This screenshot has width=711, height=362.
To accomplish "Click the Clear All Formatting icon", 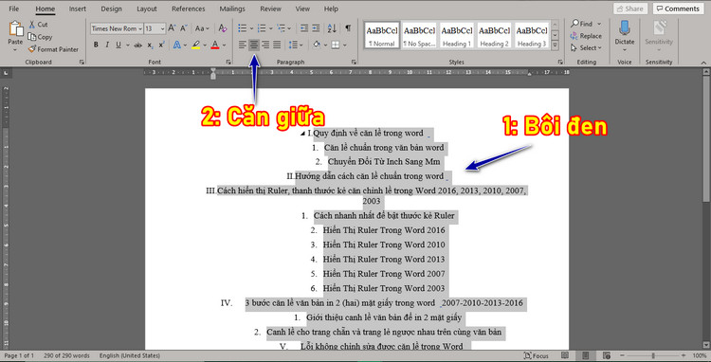I will pyautogui.click(x=222, y=28).
